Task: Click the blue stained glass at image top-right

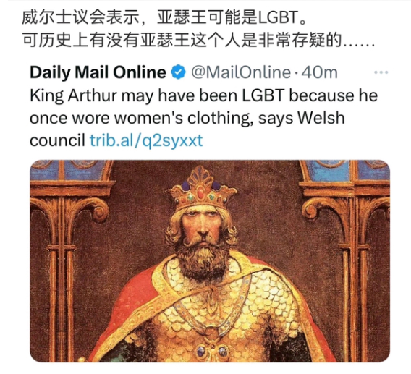Action: coord(346,170)
